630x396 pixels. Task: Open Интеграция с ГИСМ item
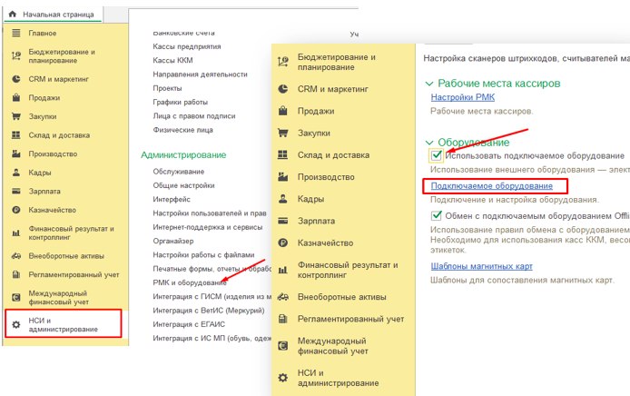[x=212, y=297]
